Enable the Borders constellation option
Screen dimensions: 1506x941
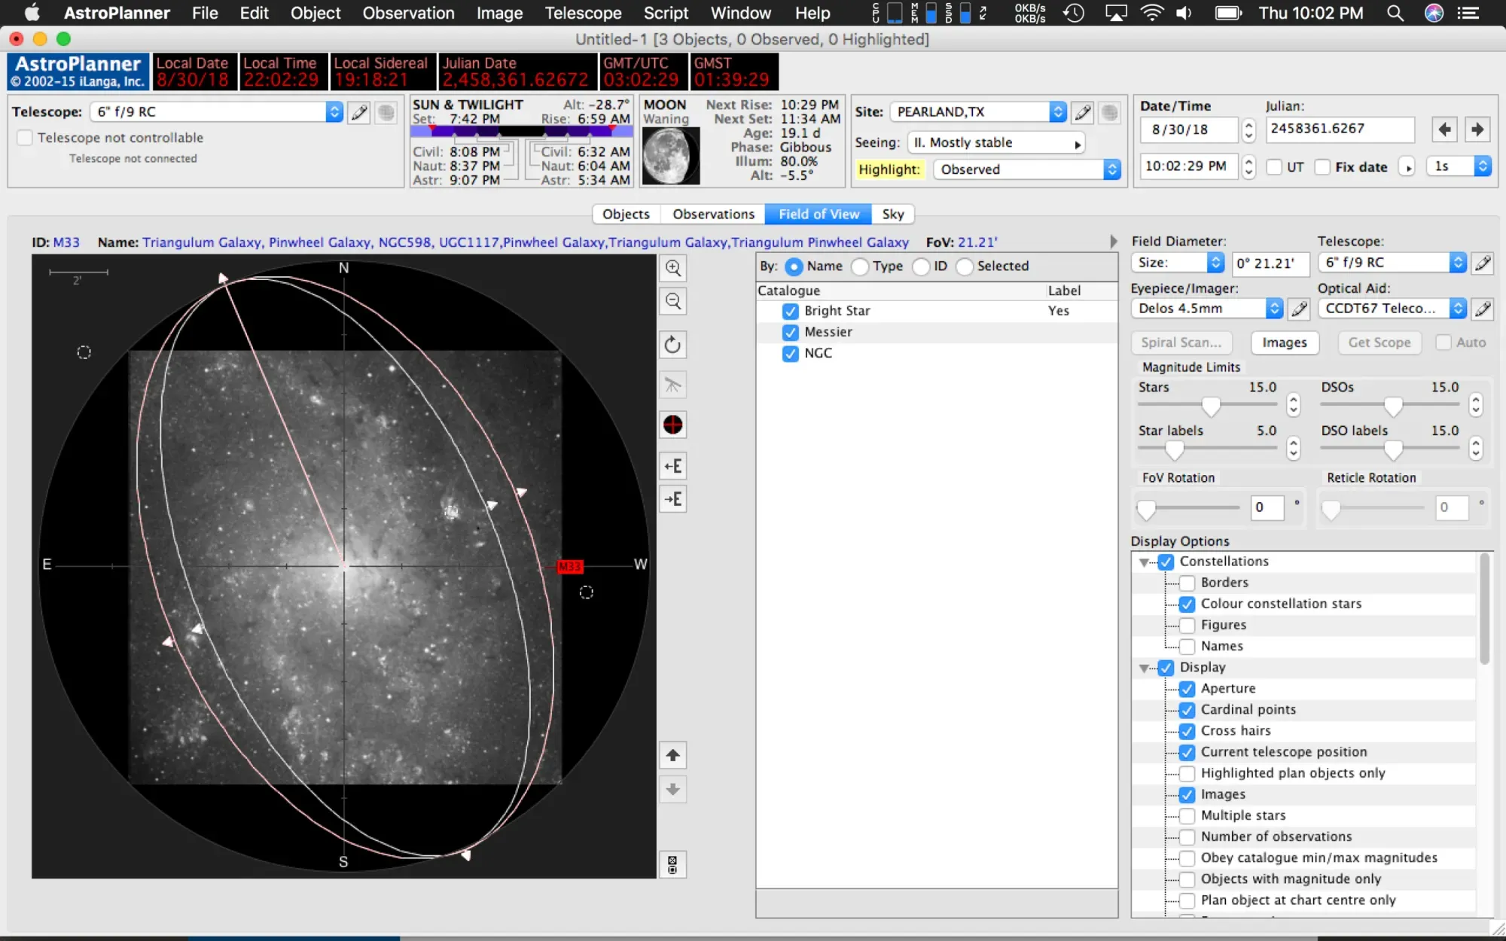point(1187,583)
